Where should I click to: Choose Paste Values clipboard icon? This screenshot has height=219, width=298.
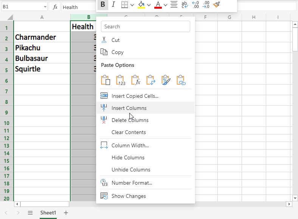[121, 80]
